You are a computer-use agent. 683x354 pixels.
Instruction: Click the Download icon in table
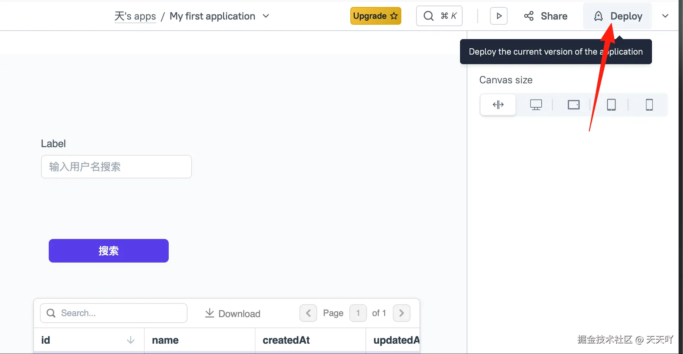[x=210, y=313]
